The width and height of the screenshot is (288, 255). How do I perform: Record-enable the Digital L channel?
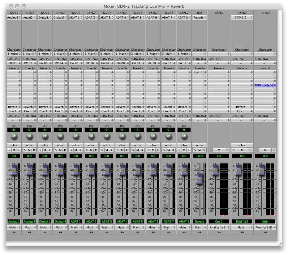49,150
